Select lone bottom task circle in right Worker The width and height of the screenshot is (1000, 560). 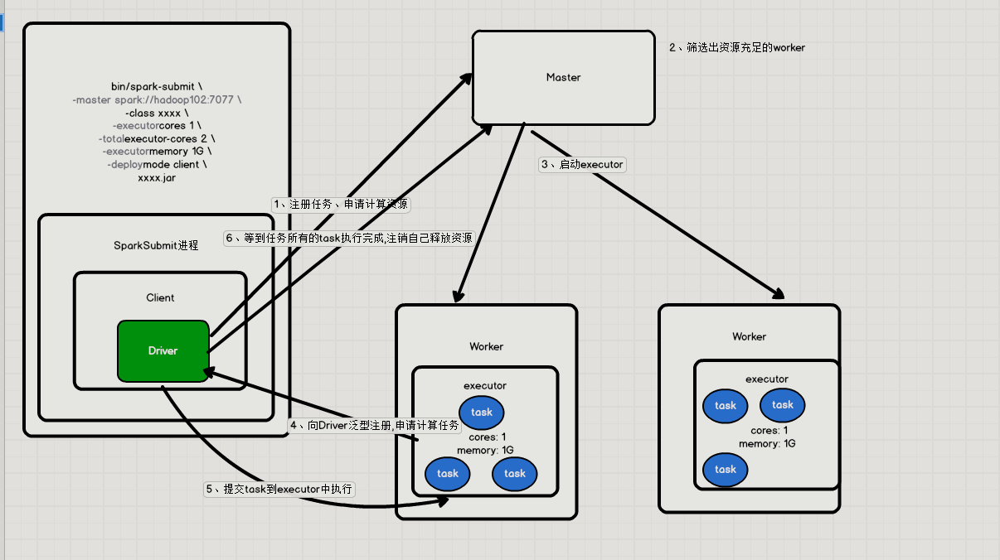[726, 469]
